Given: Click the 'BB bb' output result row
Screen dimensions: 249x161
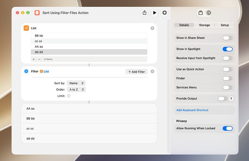Looking at the screenshot, I should coord(89,118).
